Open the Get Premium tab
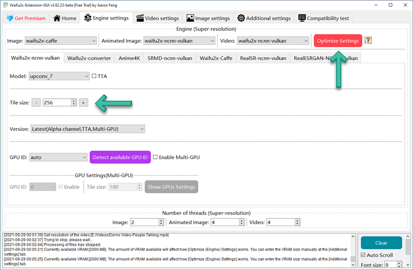The width and height of the screenshot is (413, 270). pyautogui.click(x=26, y=18)
